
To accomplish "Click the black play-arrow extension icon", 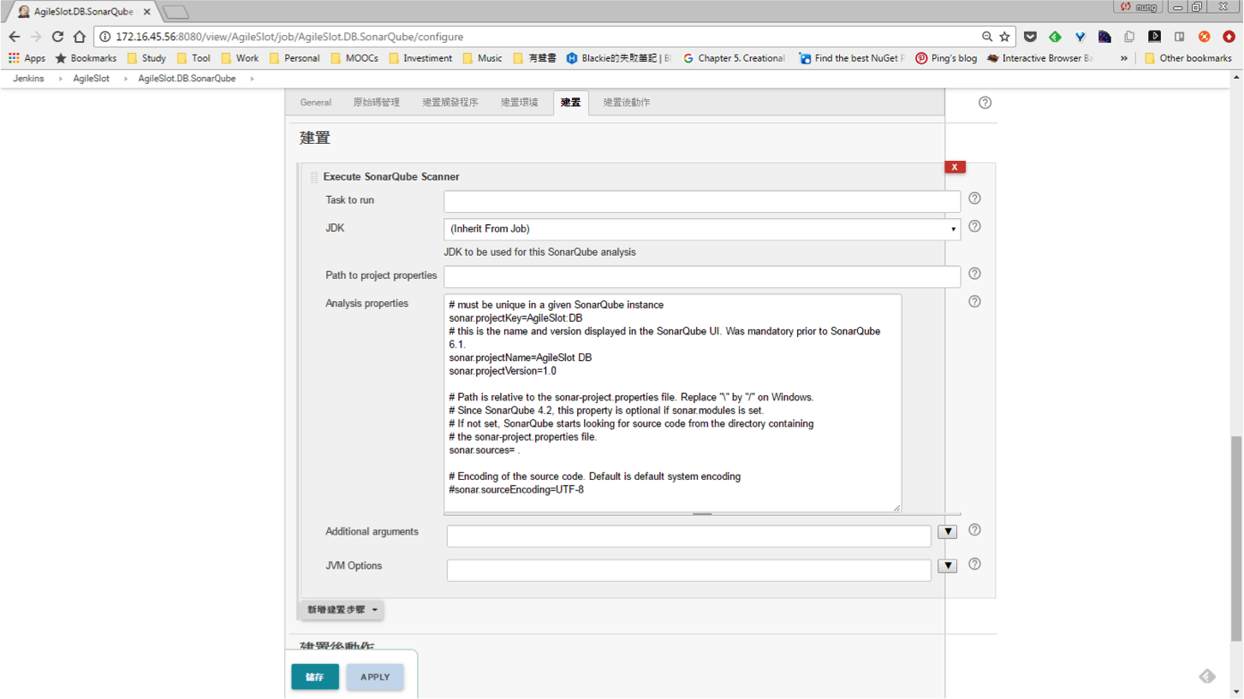I will (1154, 37).
